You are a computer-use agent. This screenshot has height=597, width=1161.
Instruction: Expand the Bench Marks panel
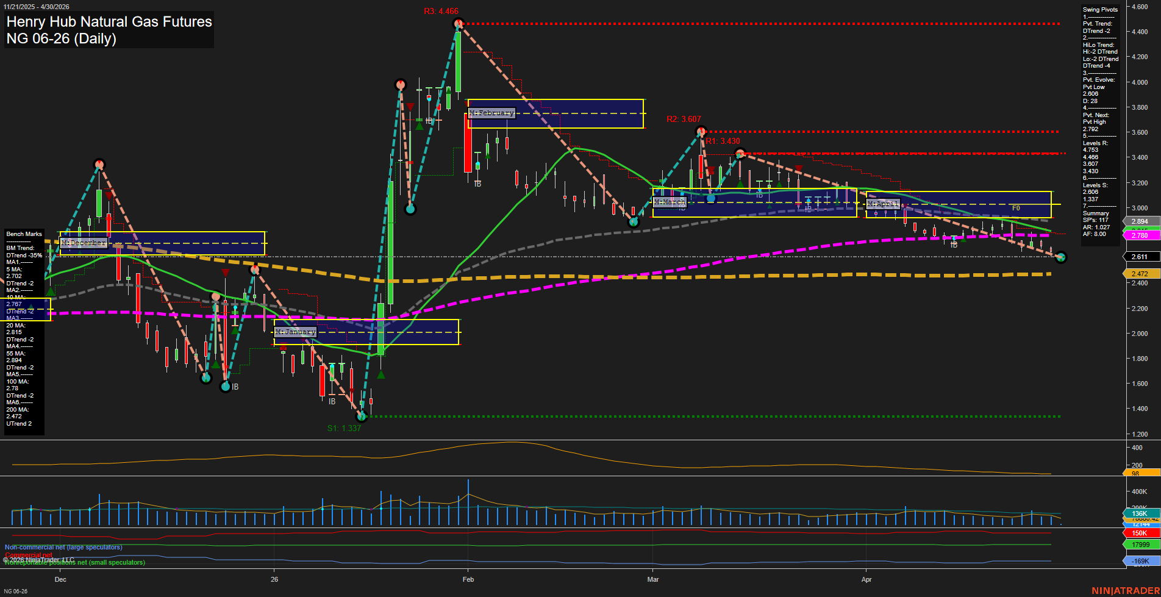point(24,234)
